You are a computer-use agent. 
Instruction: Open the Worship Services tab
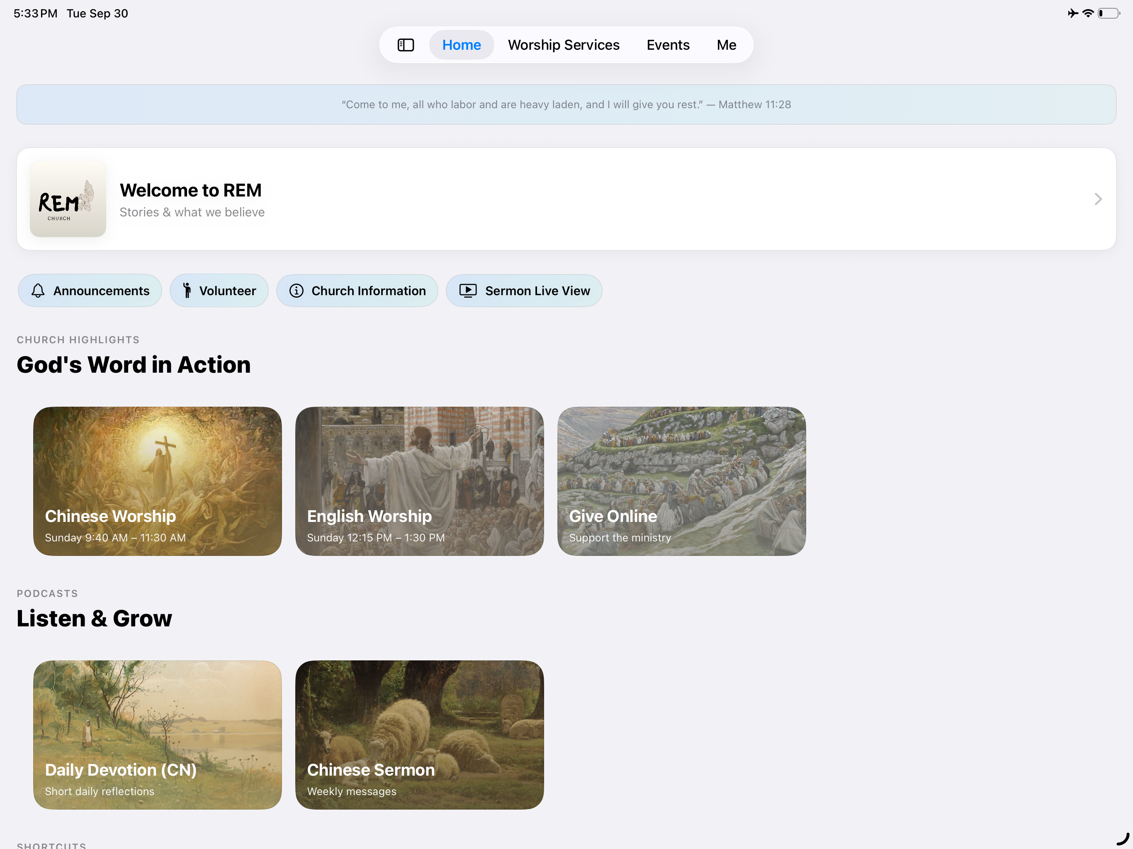pyautogui.click(x=564, y=45)
